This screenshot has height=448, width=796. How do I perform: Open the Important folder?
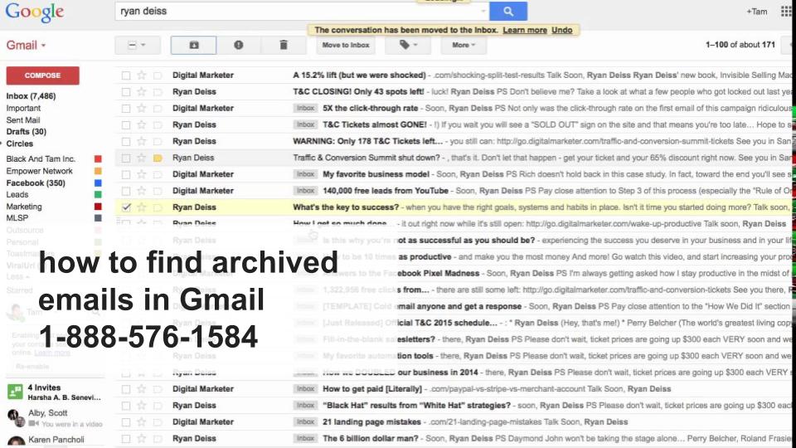pyautogui.click(x=23, y=108)
